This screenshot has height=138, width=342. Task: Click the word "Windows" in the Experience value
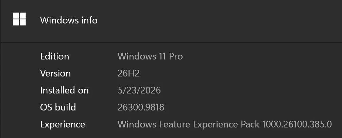pos(137,124)
